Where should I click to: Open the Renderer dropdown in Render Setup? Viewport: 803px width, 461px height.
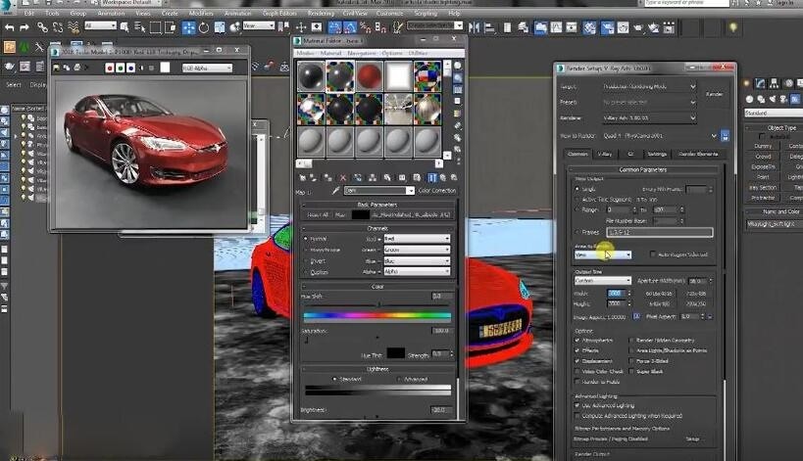tap(649, 117)
